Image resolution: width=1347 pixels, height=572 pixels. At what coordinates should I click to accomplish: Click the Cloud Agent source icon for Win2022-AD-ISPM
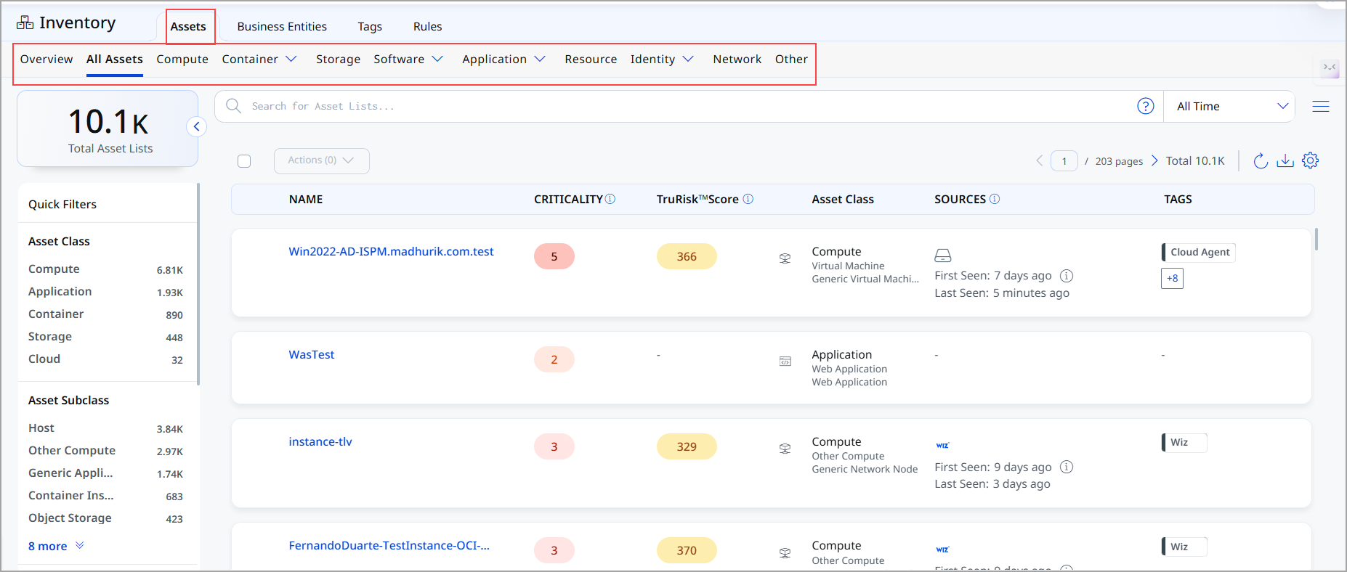942,256
